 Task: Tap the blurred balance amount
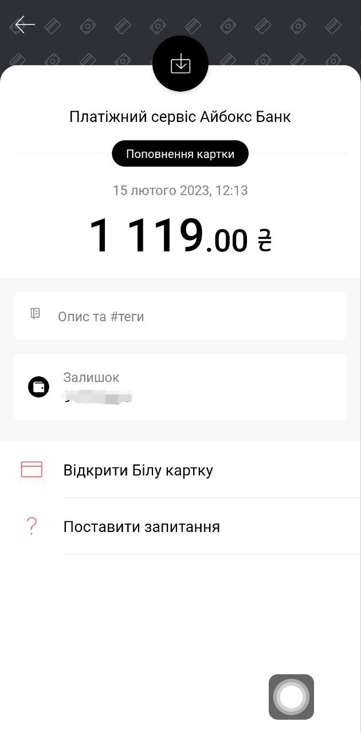click(x=99, y=397)
